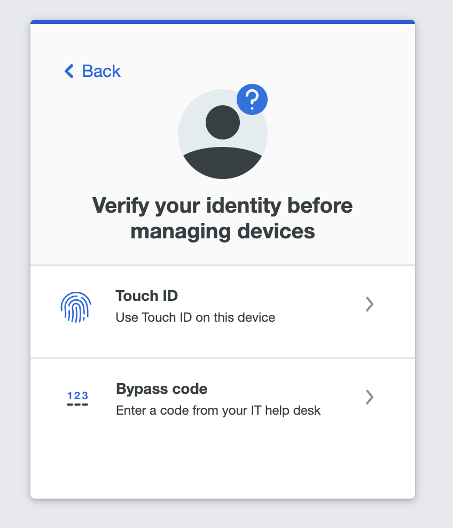Click the blue back chevron arrow

[x=69, y=71]
